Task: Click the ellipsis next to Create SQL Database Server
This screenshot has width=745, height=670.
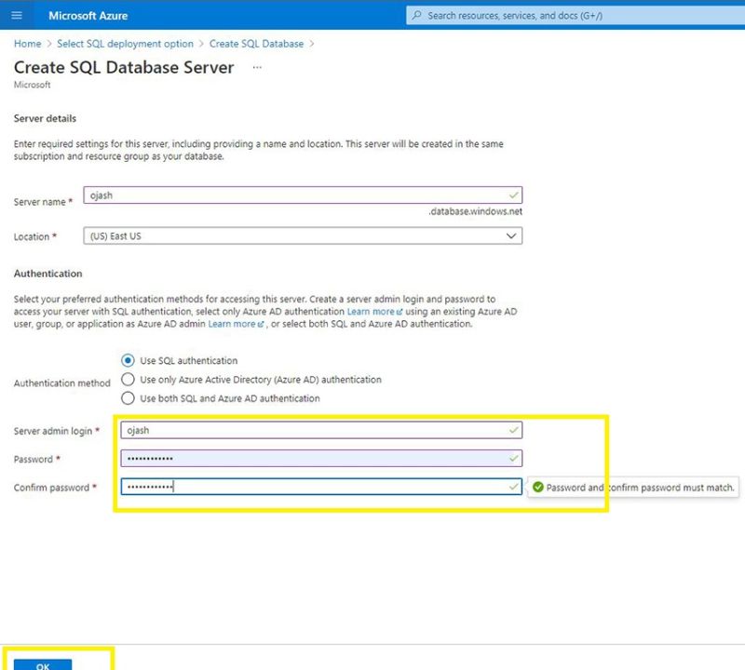Action: (258, 66)
